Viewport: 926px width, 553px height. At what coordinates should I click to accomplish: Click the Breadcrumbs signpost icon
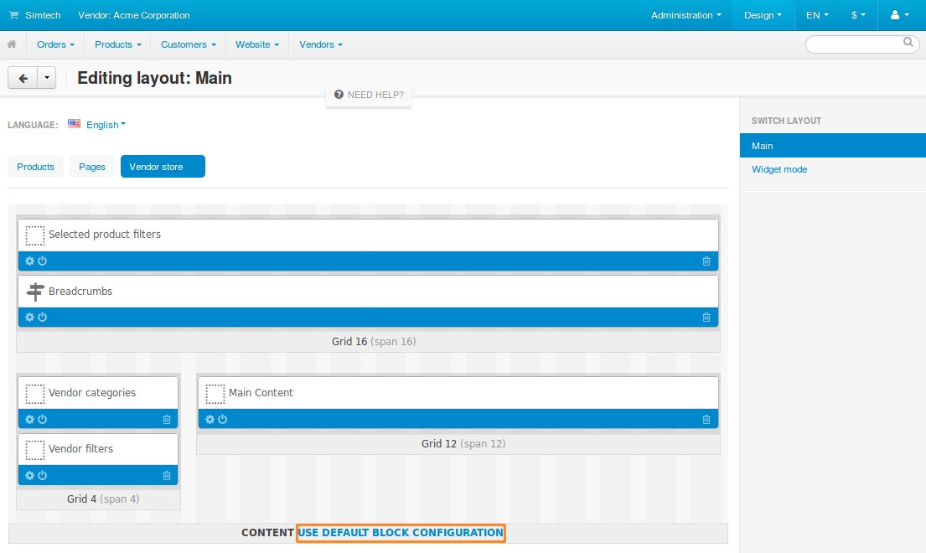(x=35, y=292)
